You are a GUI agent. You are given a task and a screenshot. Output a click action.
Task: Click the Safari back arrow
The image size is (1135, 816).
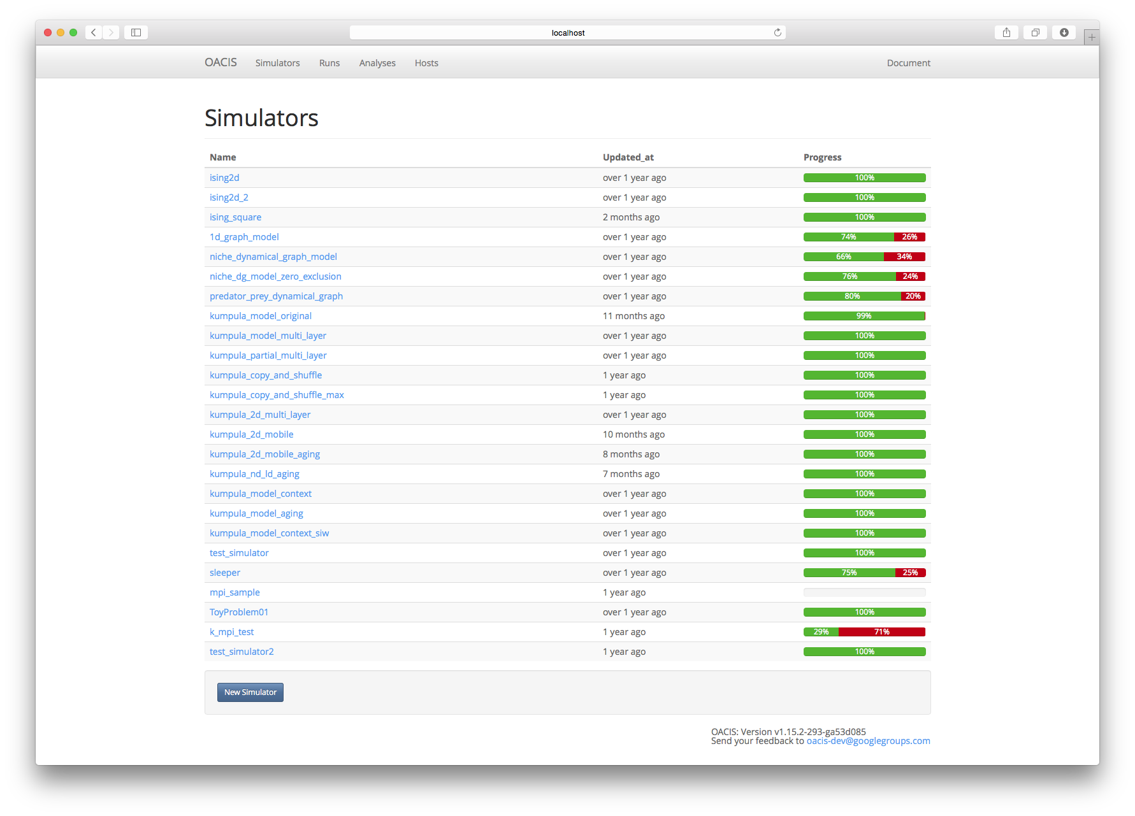click(x=94, y=32)
